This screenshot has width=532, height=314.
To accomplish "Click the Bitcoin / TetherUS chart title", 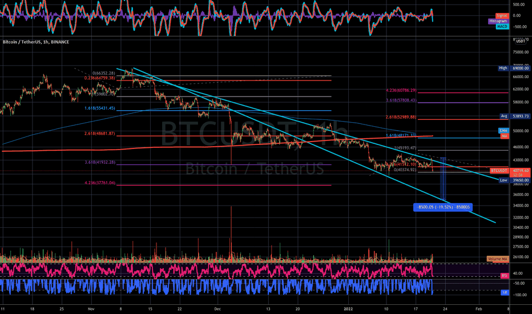I will click(36, 42).
